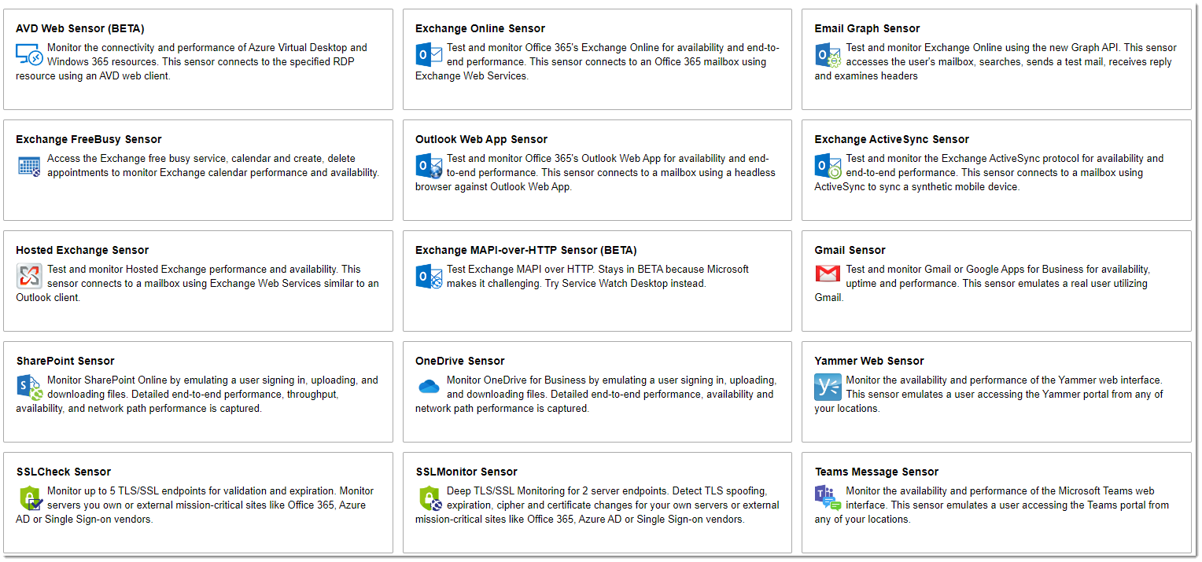Click the AVD Web Sensor monitor icon

tap(29, 55)
